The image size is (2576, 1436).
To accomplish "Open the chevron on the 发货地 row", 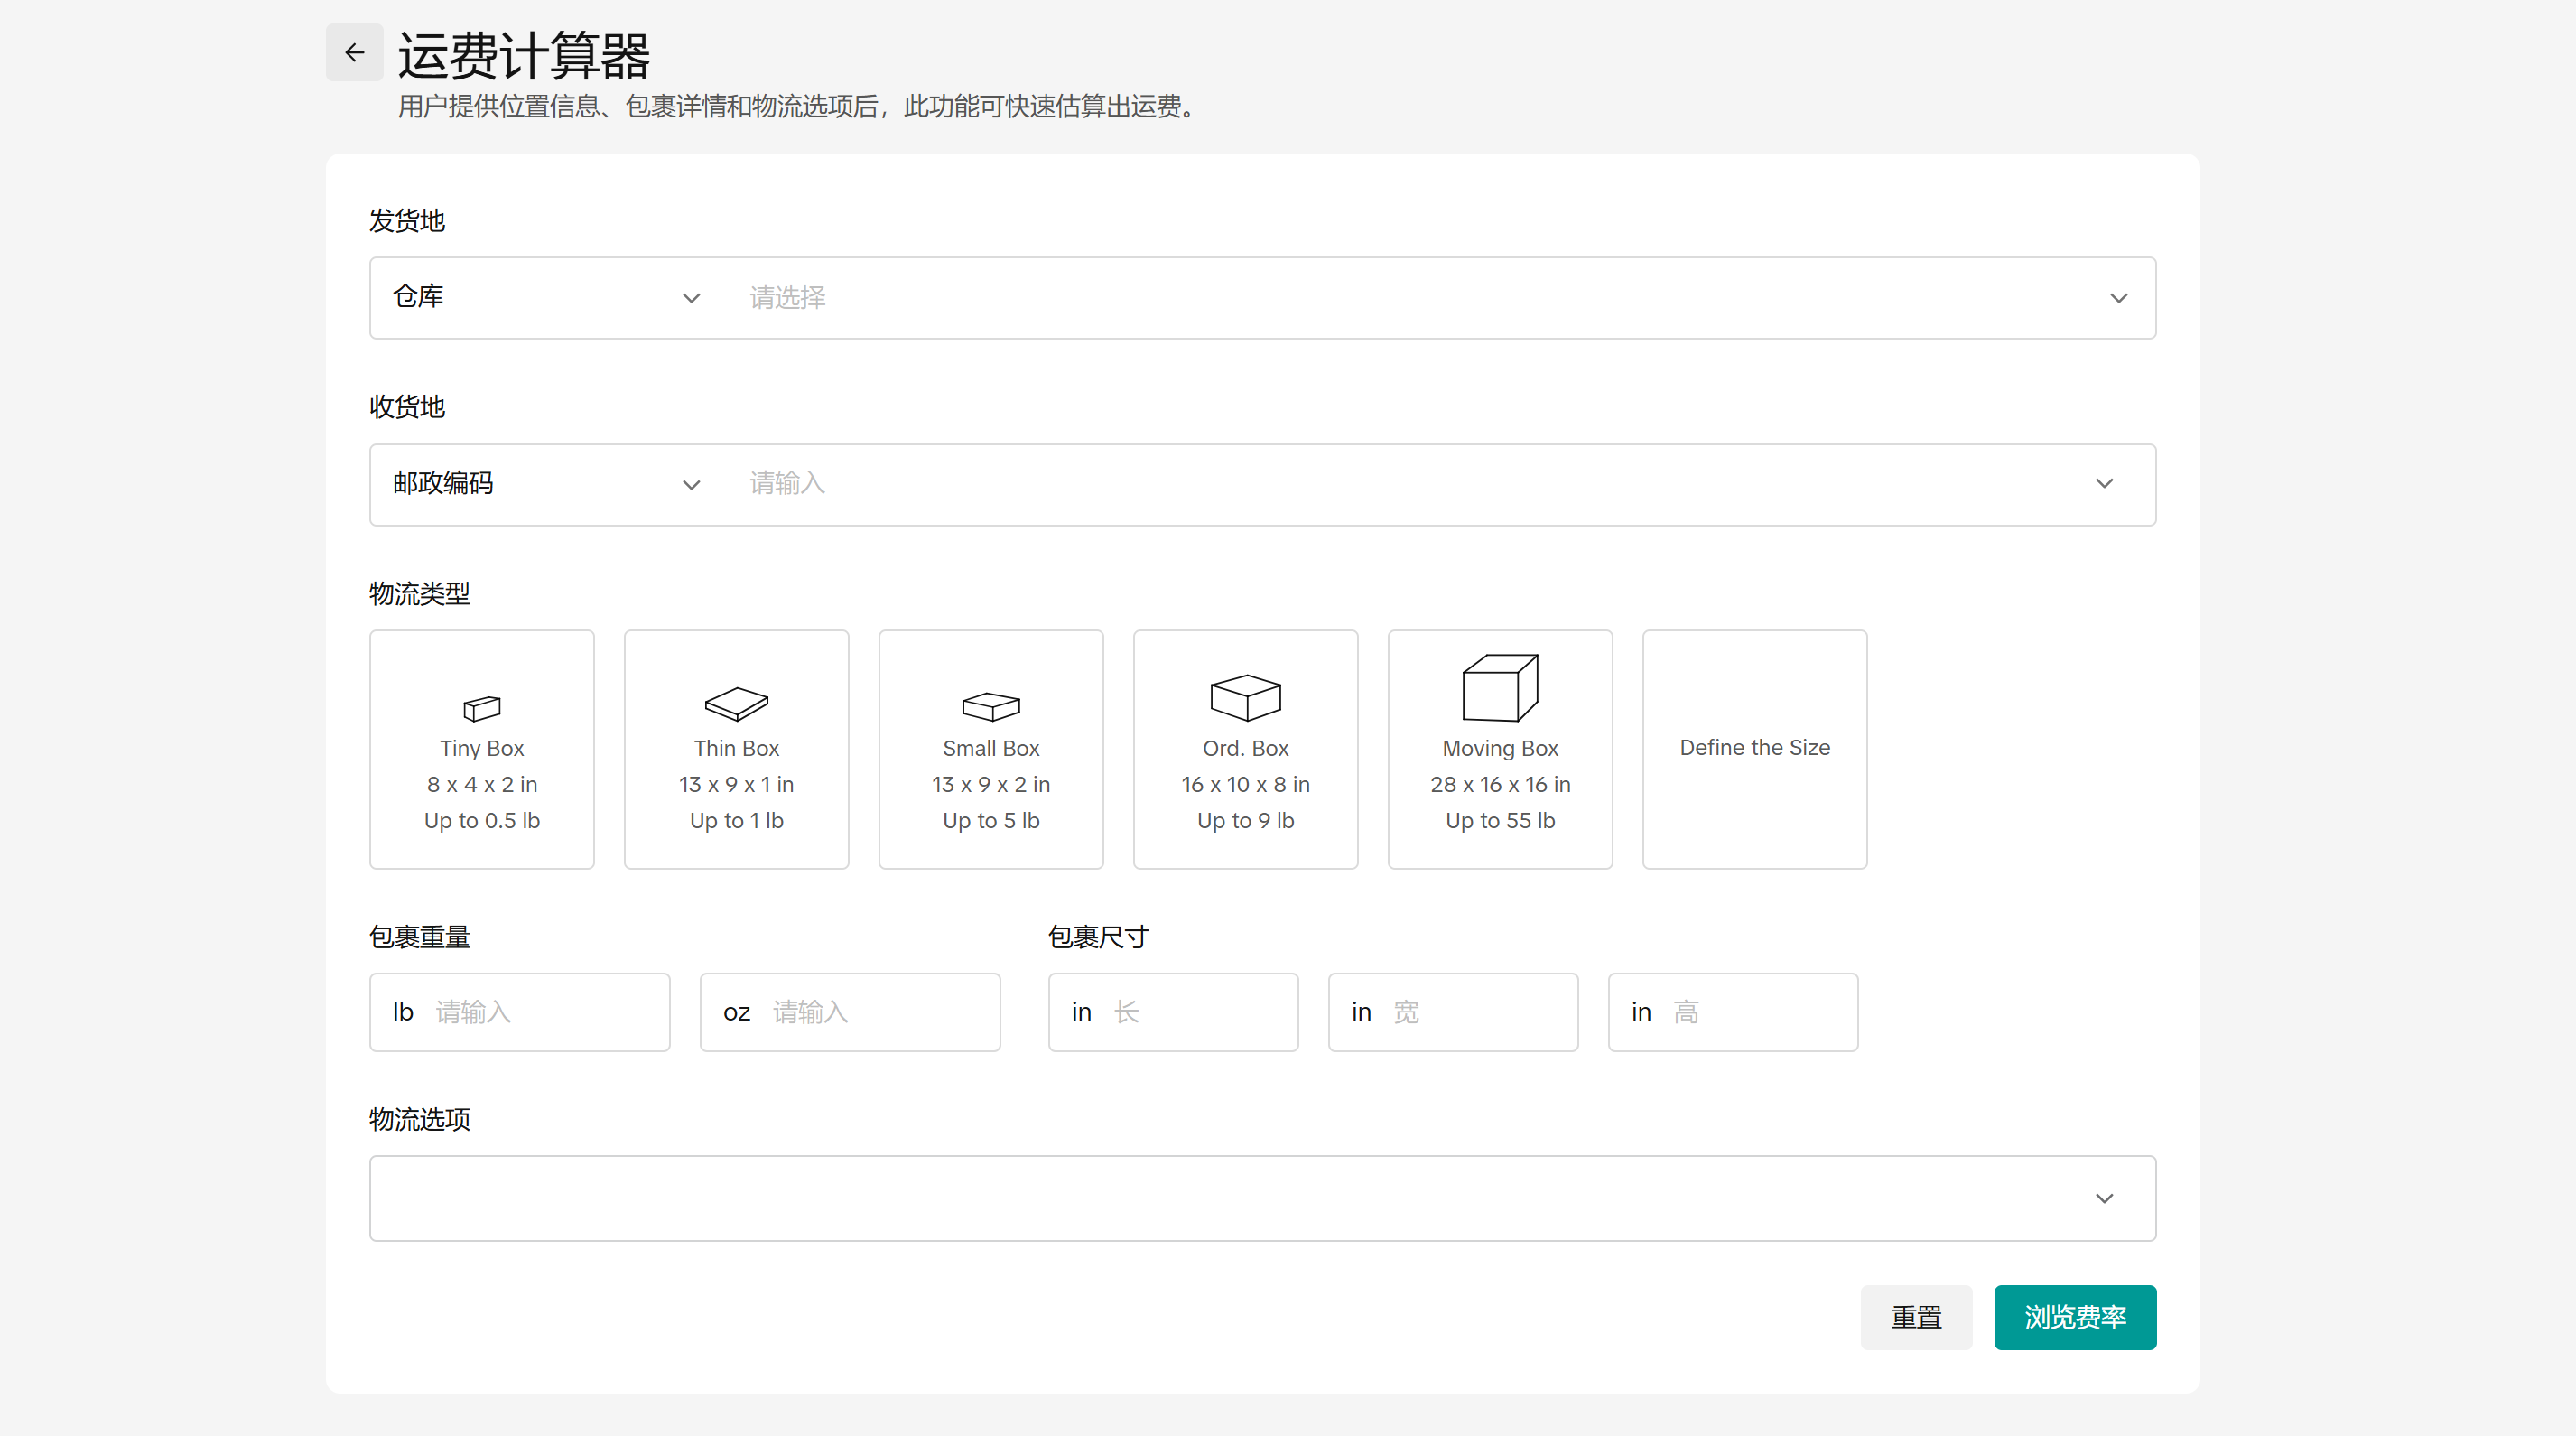I will tap(2118, 297).
